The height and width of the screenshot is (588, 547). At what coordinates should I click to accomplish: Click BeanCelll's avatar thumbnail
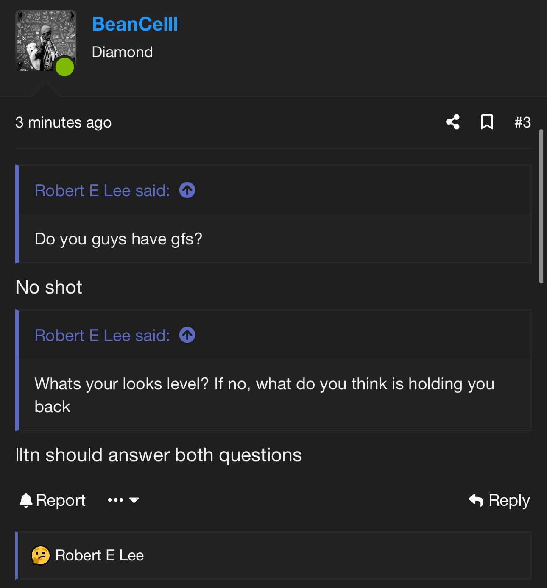coord(46,41)
